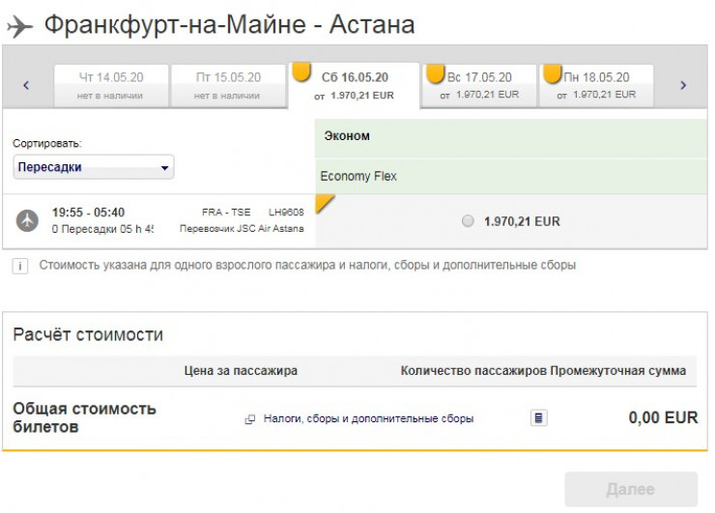The height and width of the screenshot is (513, 715).
Task: Show later dates with right arrow
Action: pos(683,85)
